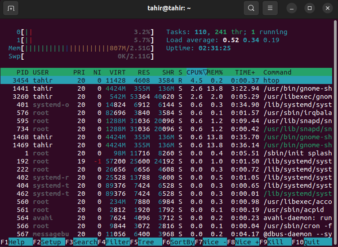The width and height of the screenshot is (338, 247).
Task: Click F7 Nice - in footer
Action: pyautogui.click(x=211, y=242)
